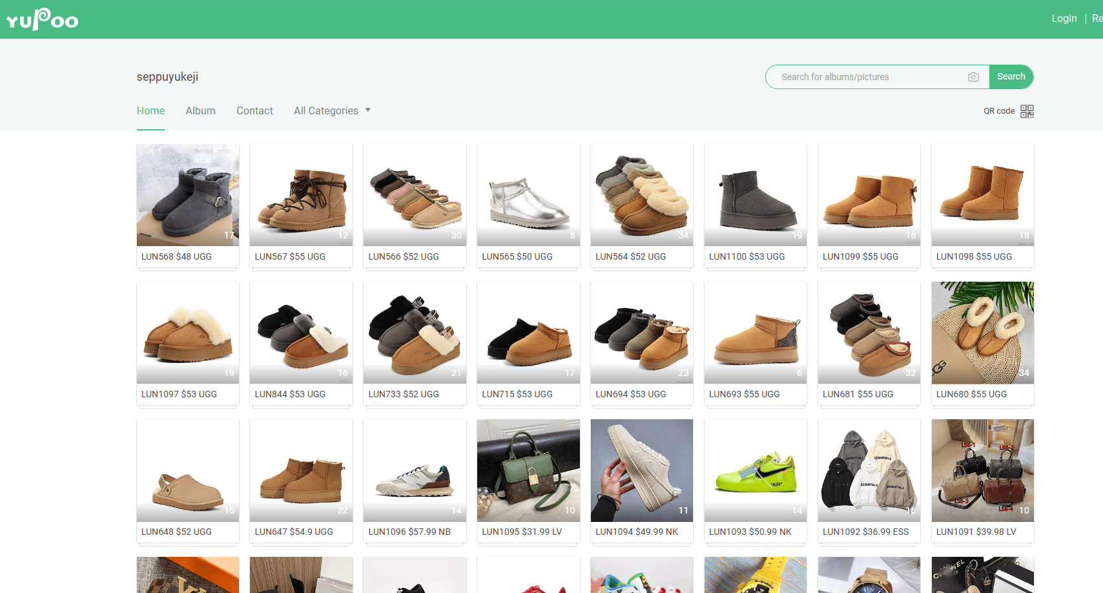Screen dimensions: 1103x593
Task: Open LUN1096 $57.99 NB sneaker thumbnail
Action: coord(415,470)
